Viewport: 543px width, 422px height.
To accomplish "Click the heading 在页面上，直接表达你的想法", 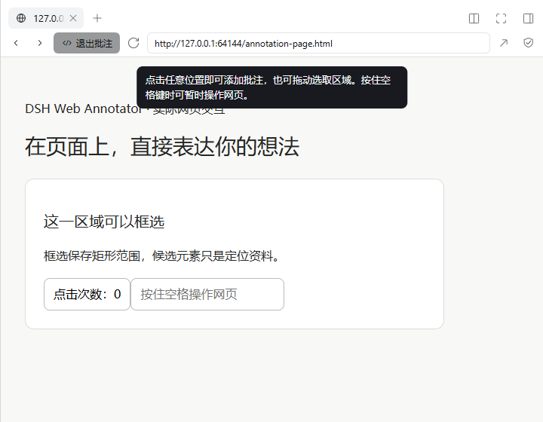I will [x=161, y=147].
